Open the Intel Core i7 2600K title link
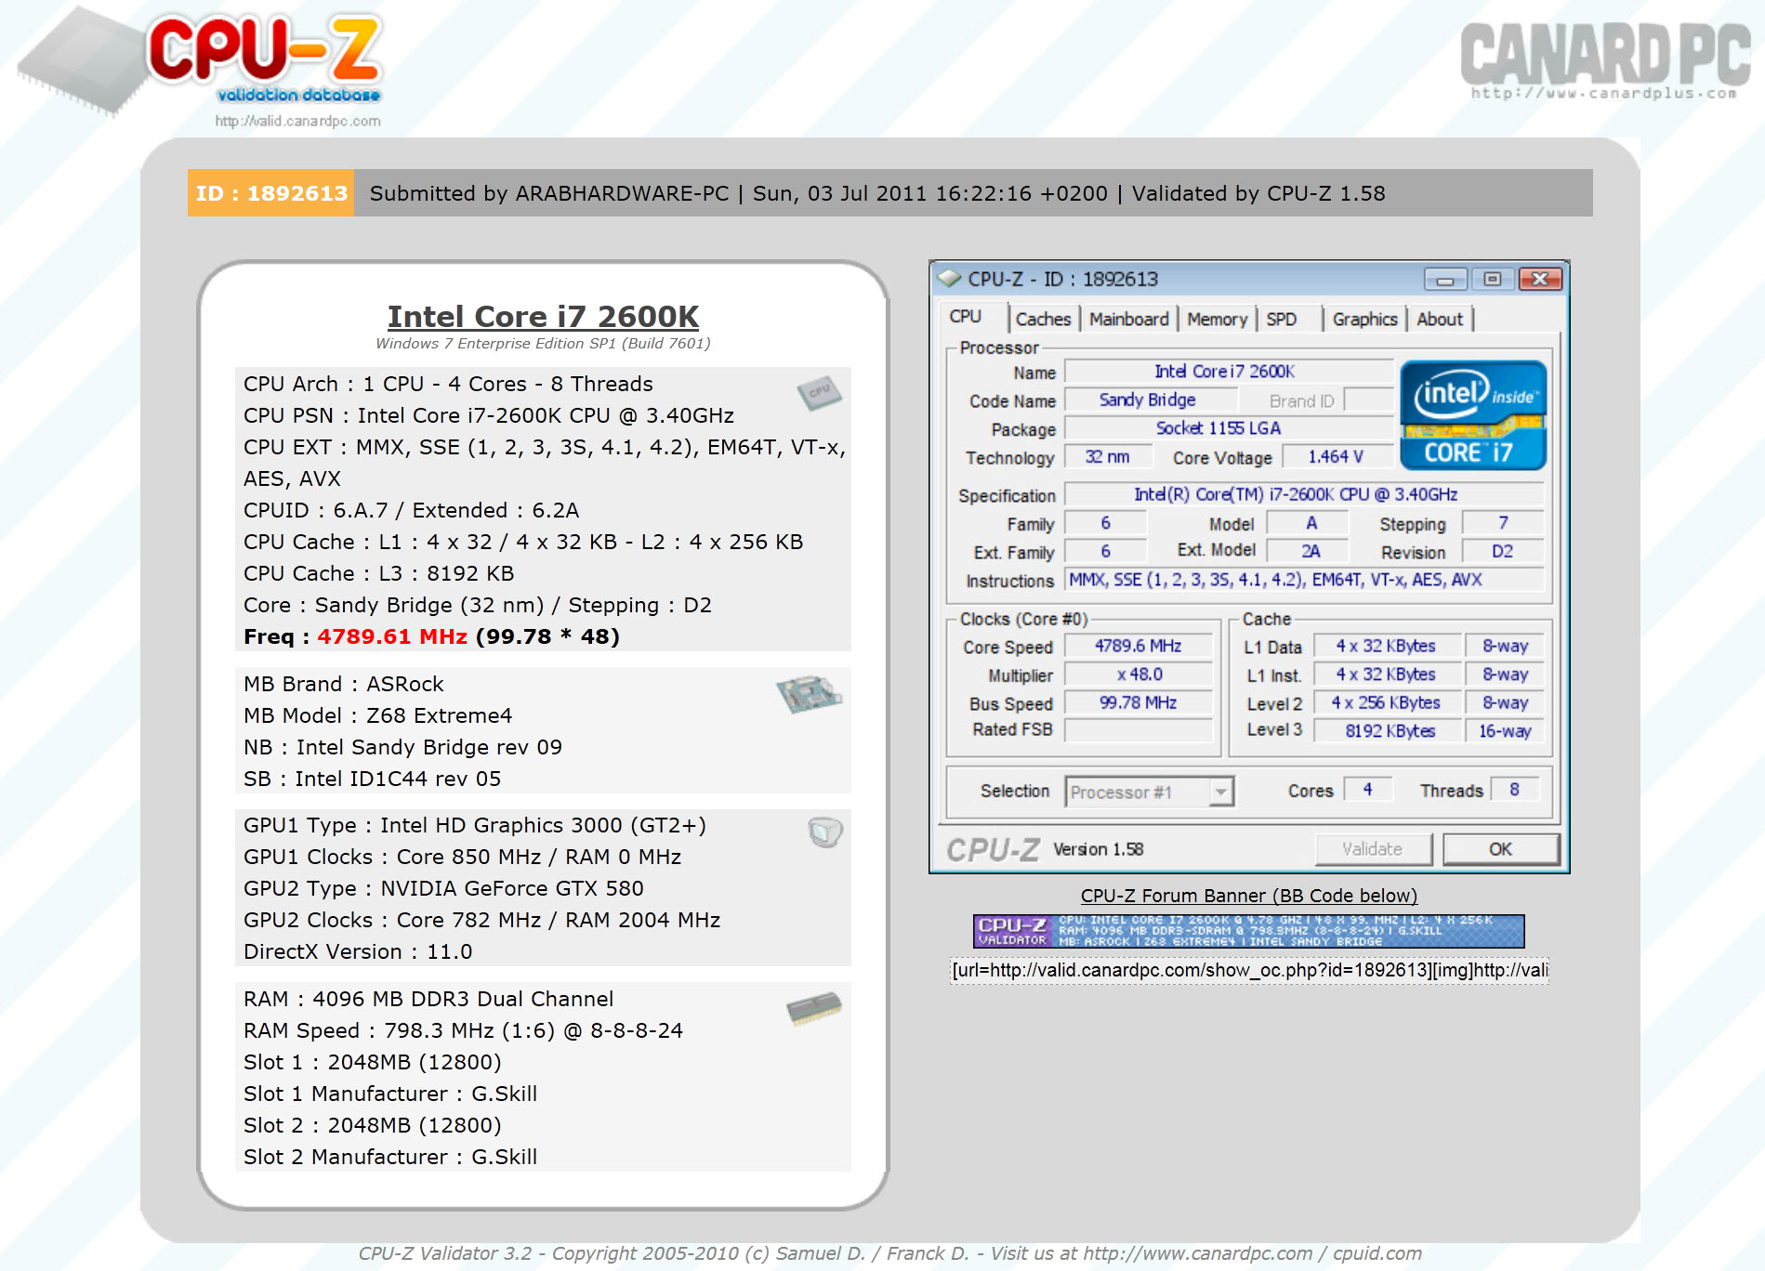The width and height of the screenshot is (1765, 1271). point(543,317)
